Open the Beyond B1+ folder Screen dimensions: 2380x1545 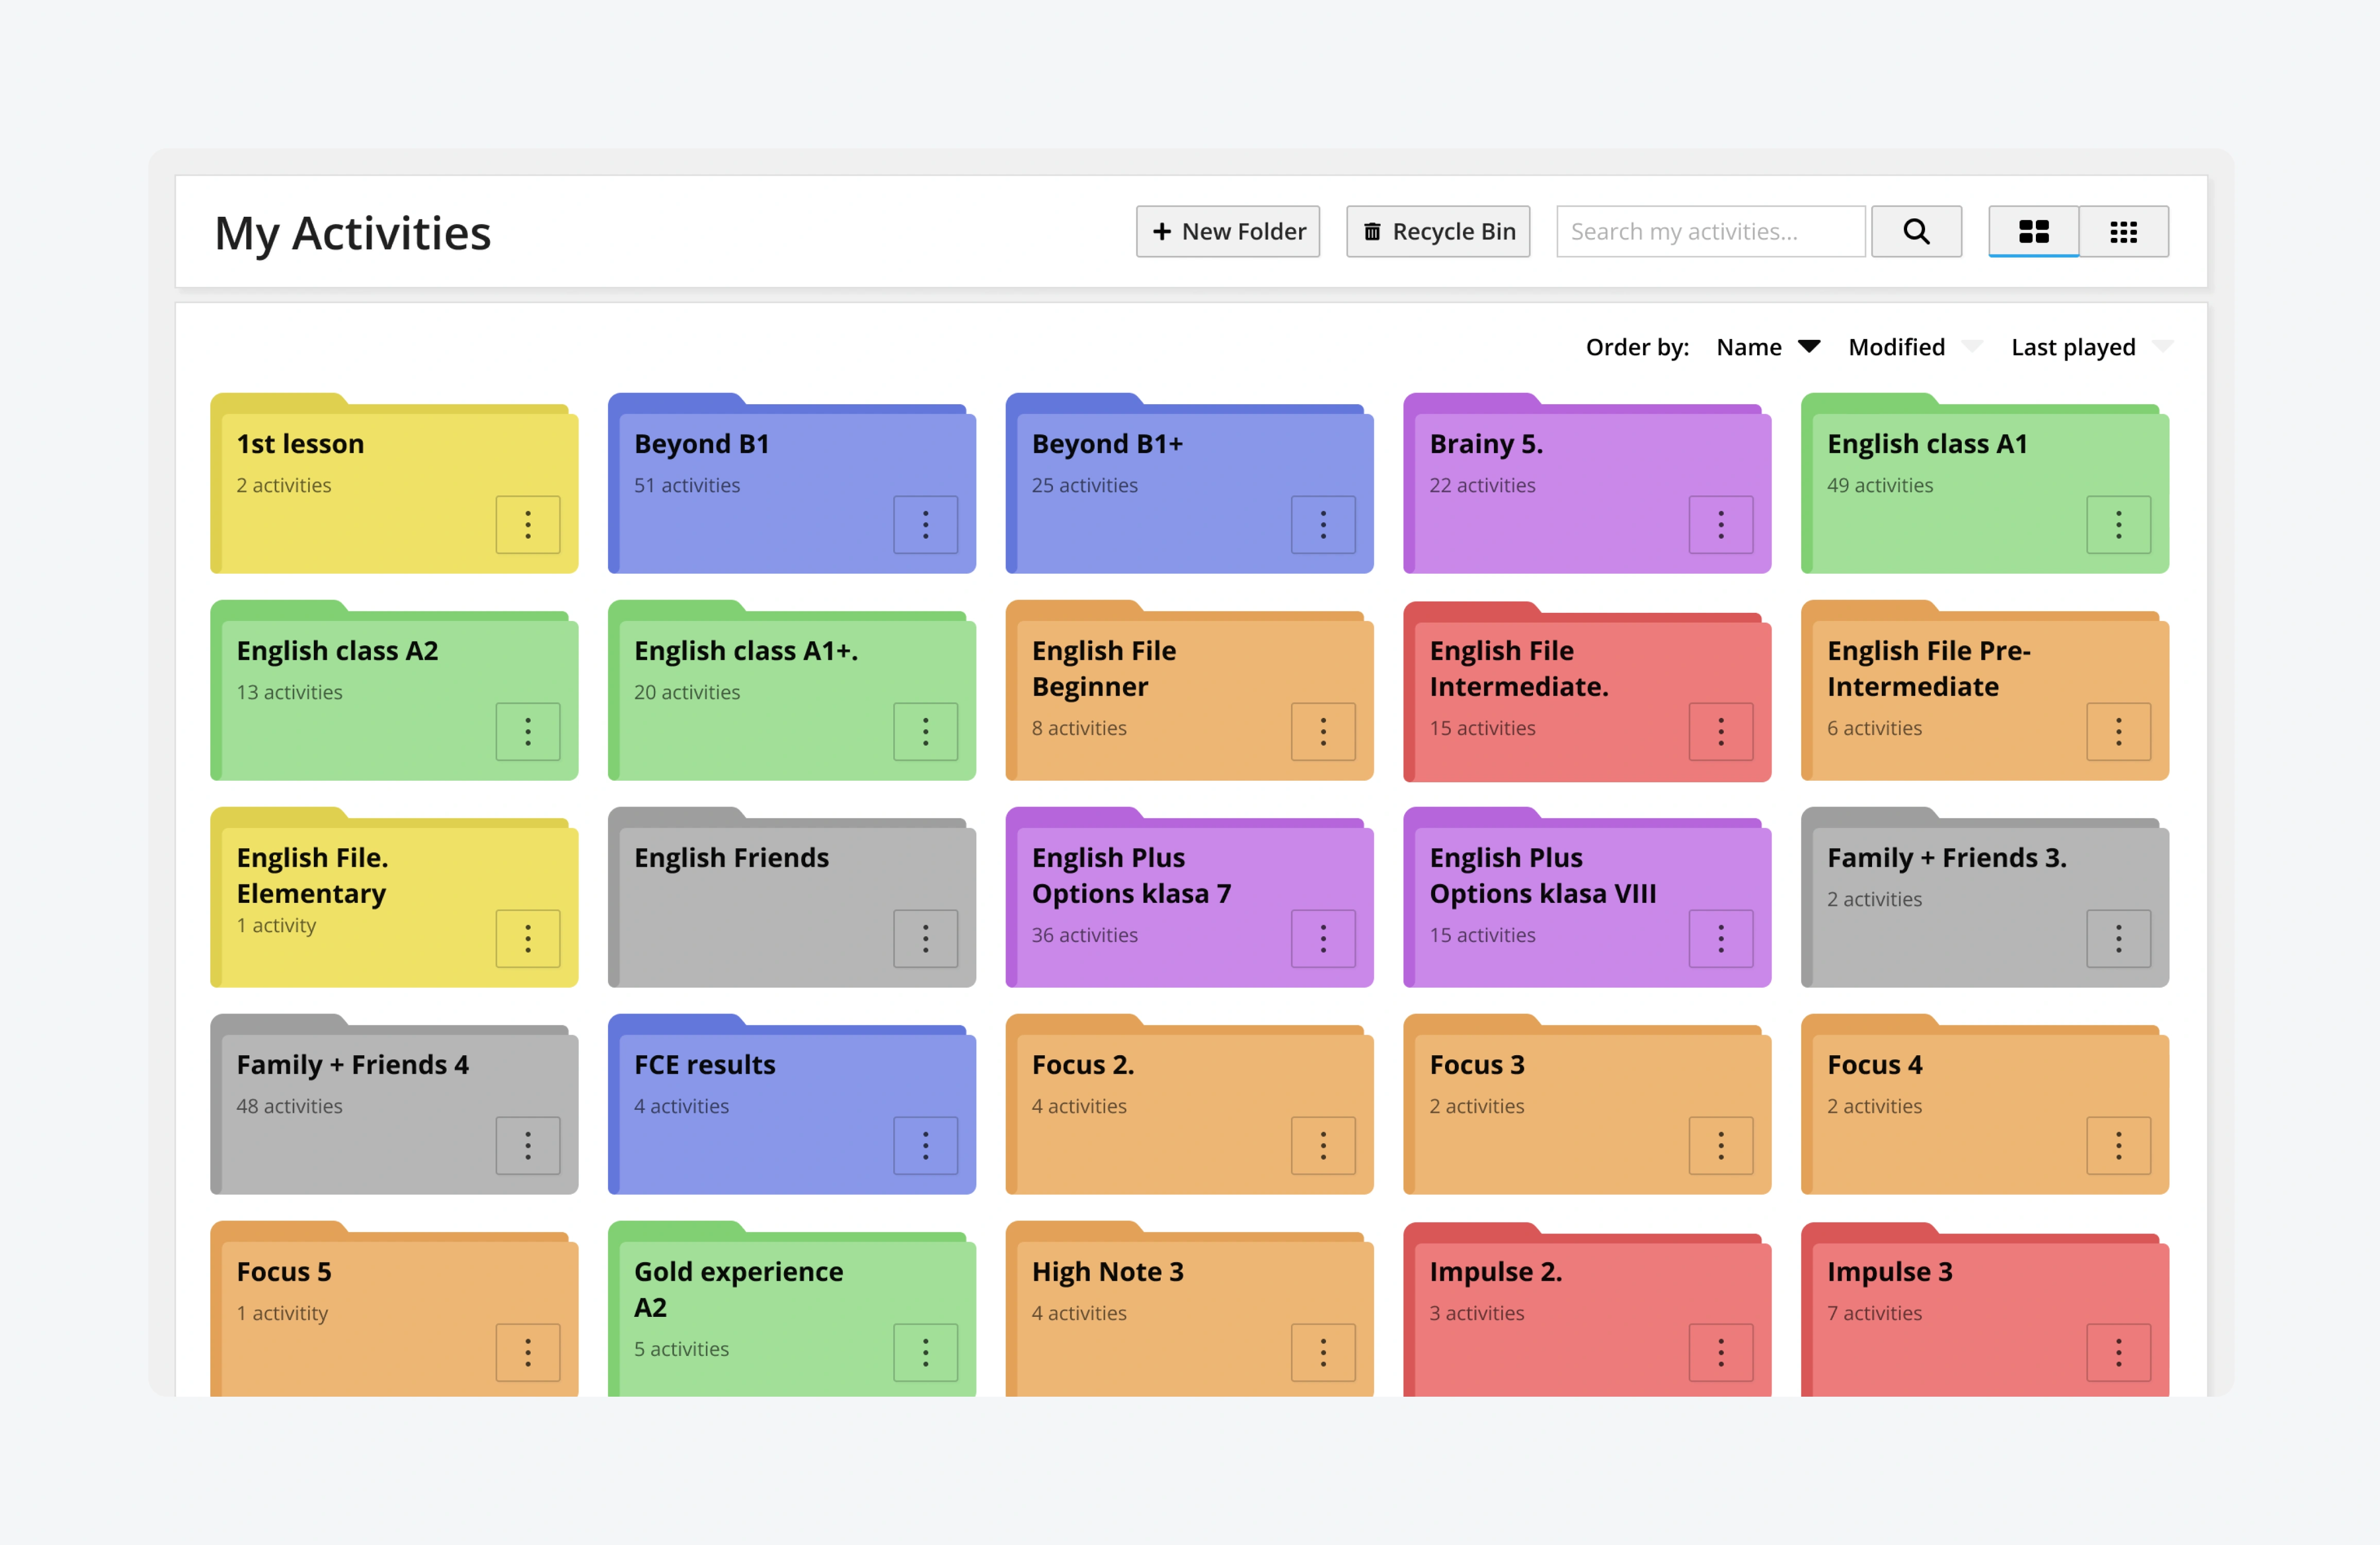[x=1189, y=484]
